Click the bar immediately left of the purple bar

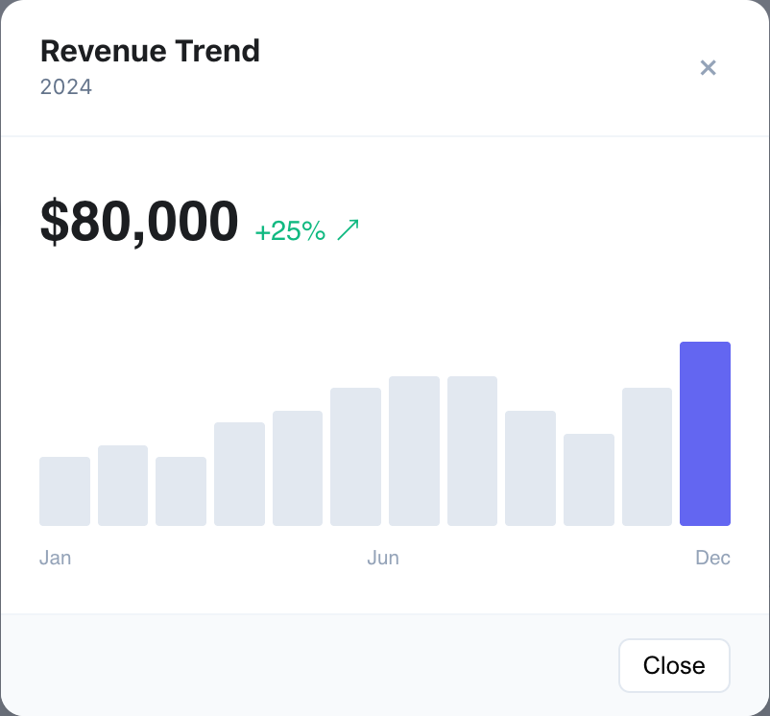(647, 456)
